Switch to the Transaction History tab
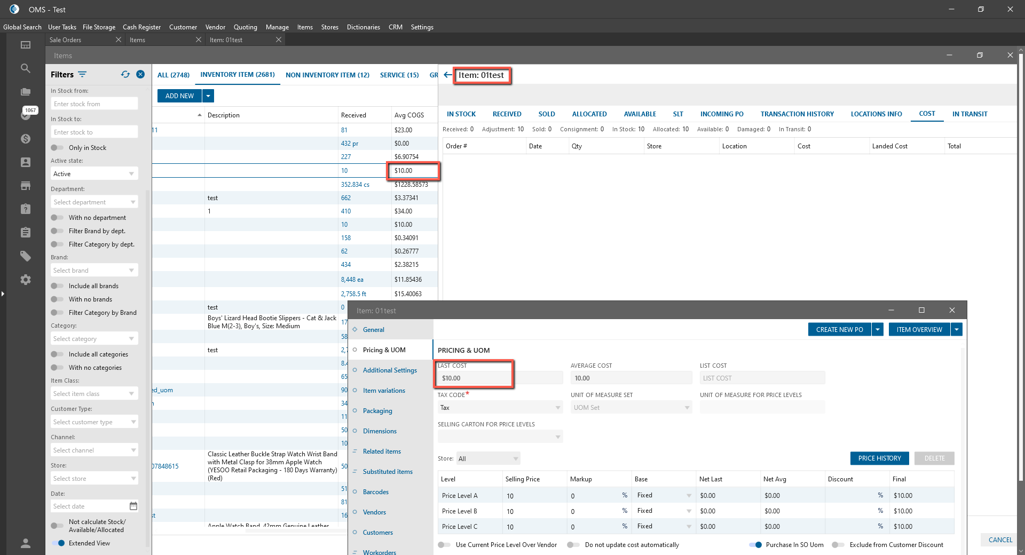Image resolution: width=1025 pixels, height=555 pixels. coord(797,114)
